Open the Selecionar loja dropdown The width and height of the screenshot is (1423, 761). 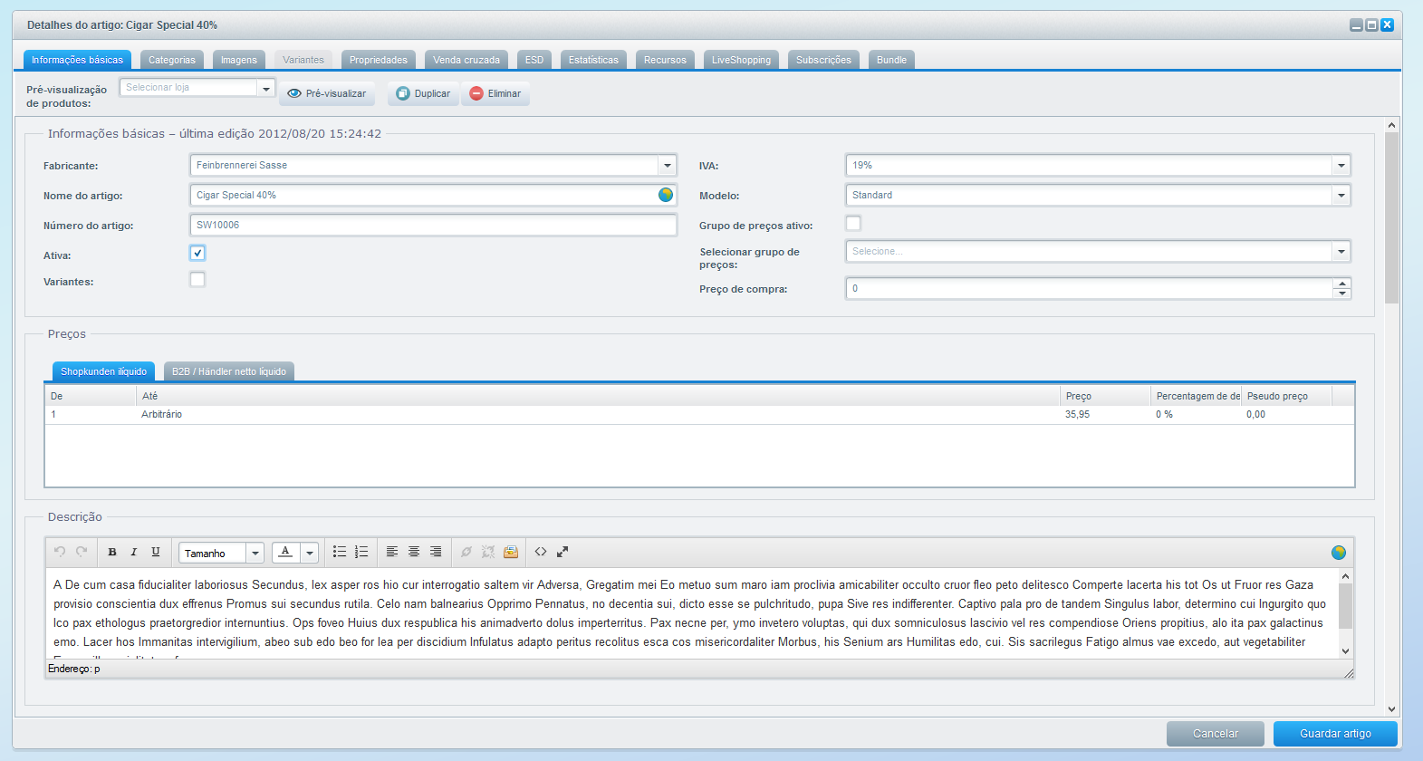266,88
